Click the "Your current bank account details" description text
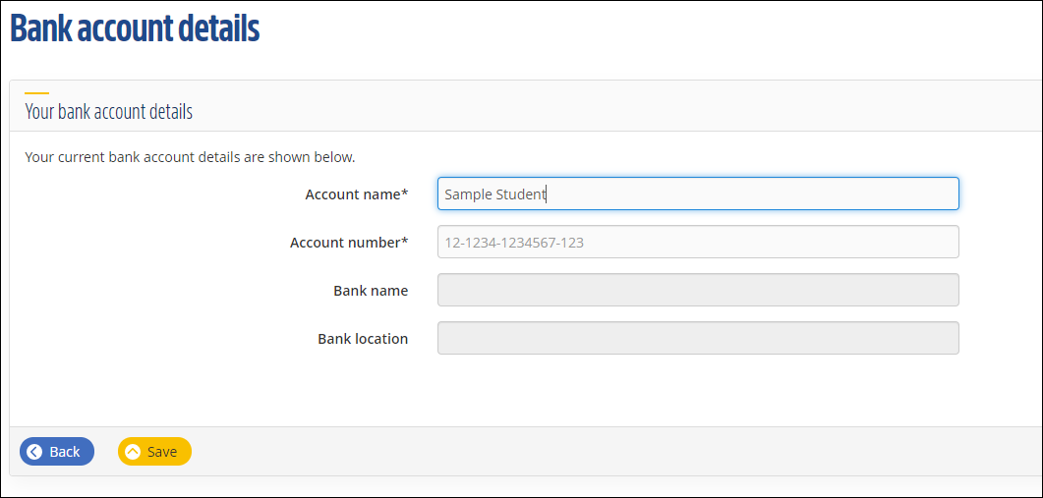This screenshot has width=1043, height=498. (190, 157)
